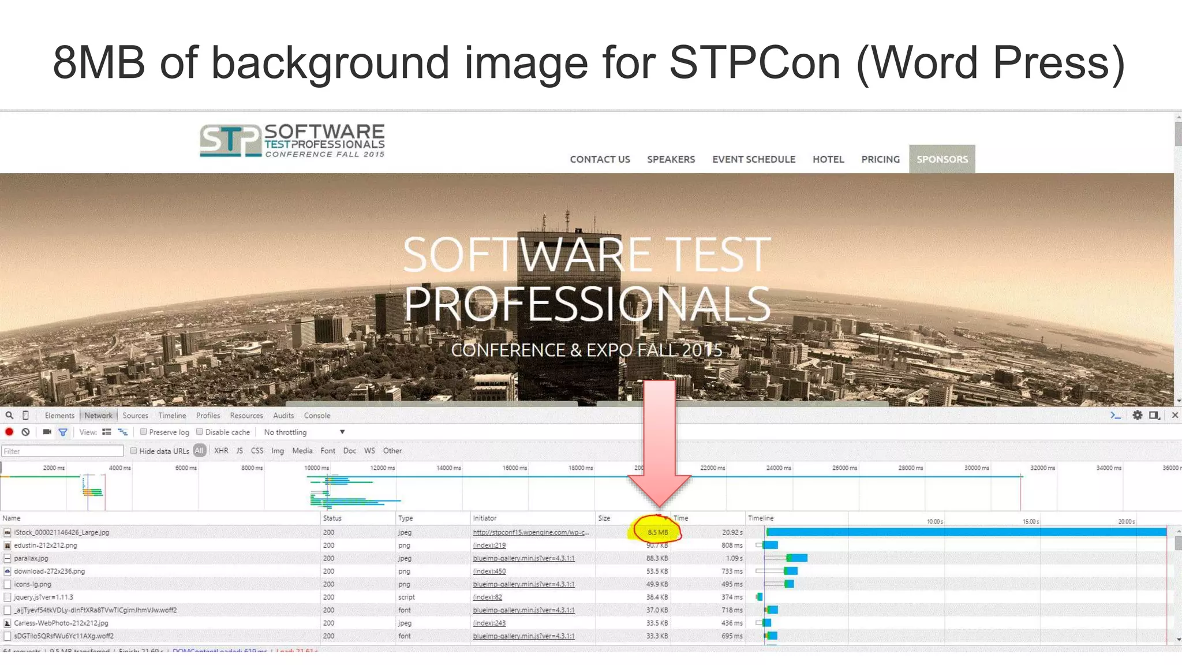The image size is (1182, 665).
Task: Open DevTools settings gear icon
Action: pos(1137,415)
